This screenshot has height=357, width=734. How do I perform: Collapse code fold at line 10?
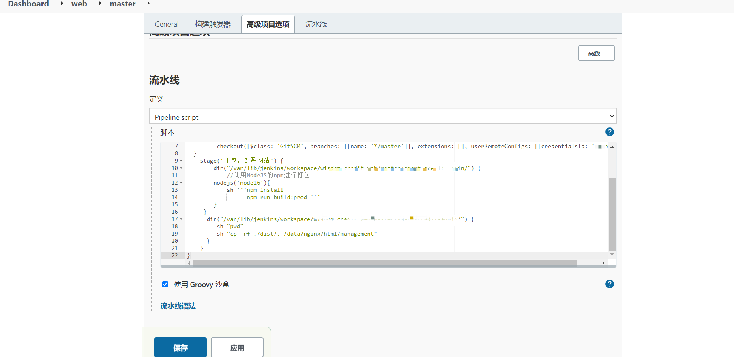(x=181, y=168)
